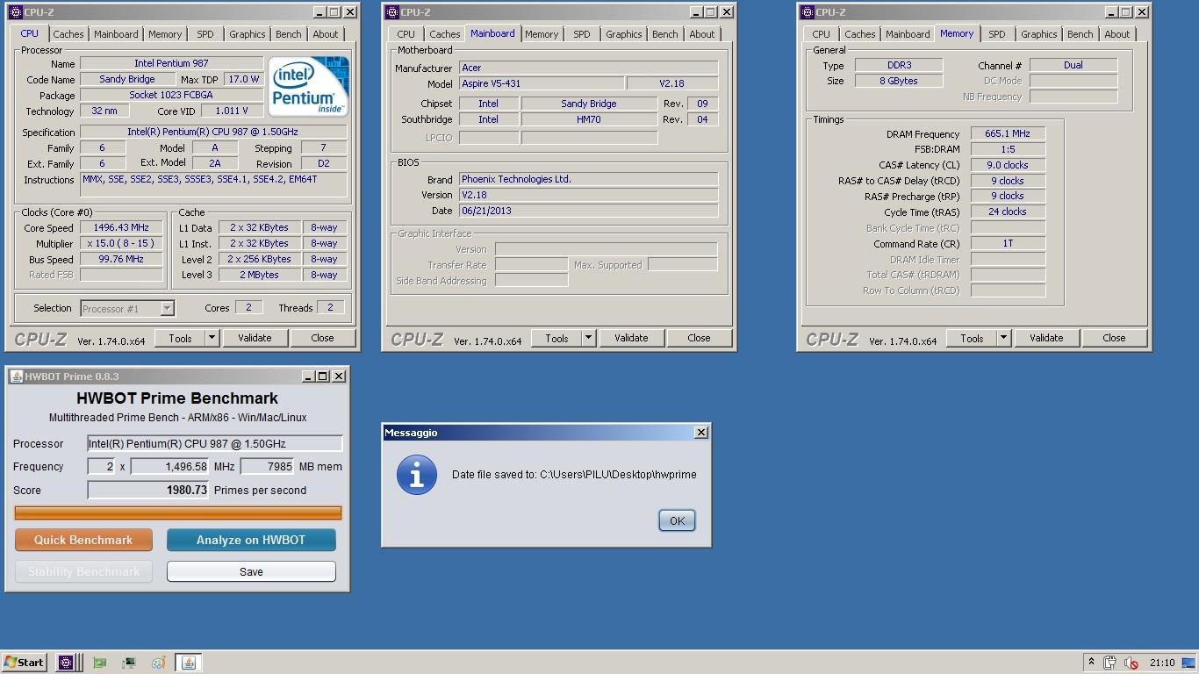
Task: Click the memory field showing 7985
Action: 267,466
